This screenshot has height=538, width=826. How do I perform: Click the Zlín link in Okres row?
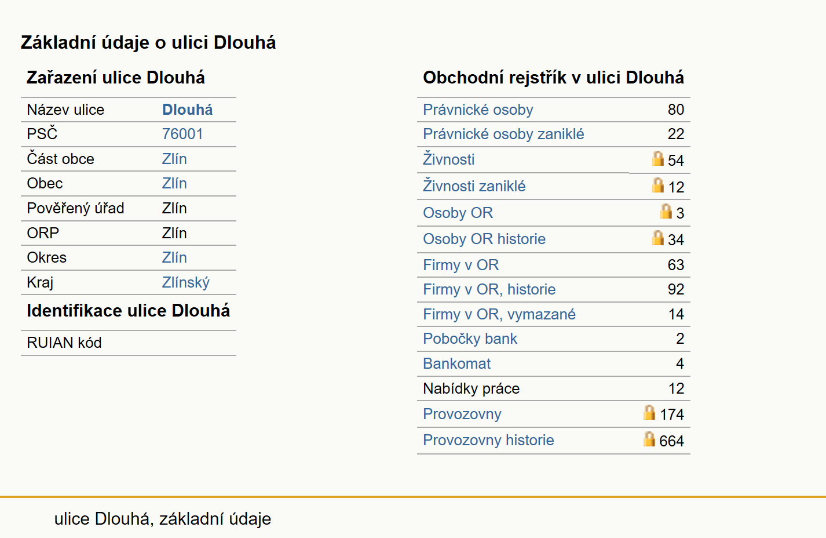pyautogui.click(x=174, y=257)
